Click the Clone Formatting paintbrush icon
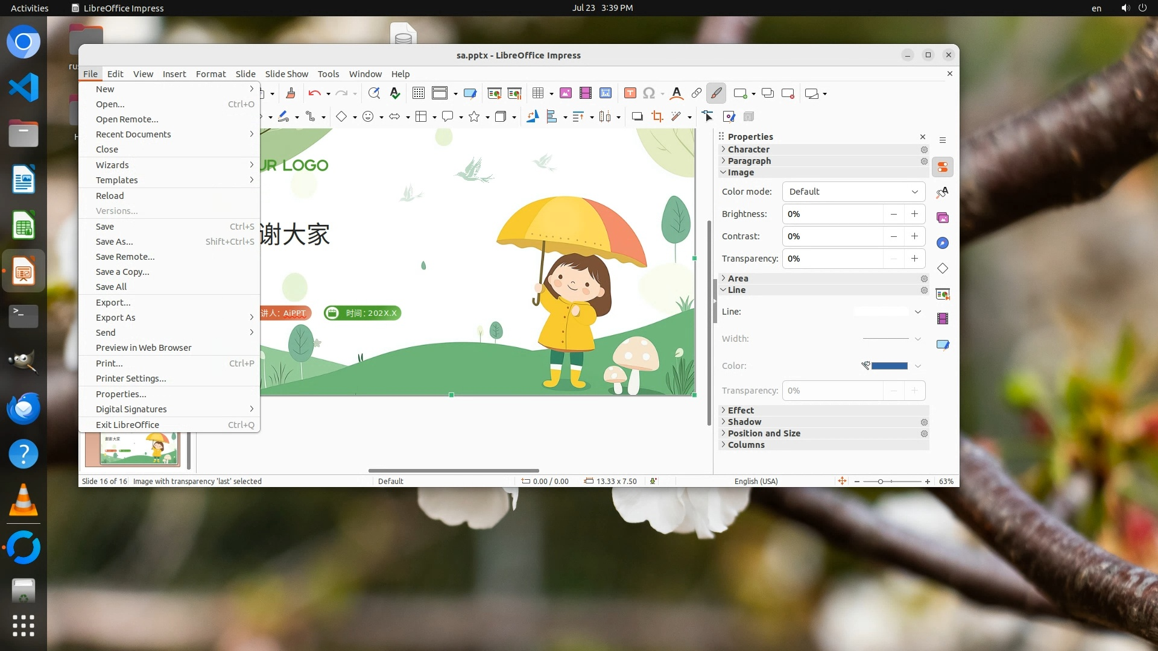Image resolution: width=1158 pixels, height=651 pixels. (x=291, y=93)
